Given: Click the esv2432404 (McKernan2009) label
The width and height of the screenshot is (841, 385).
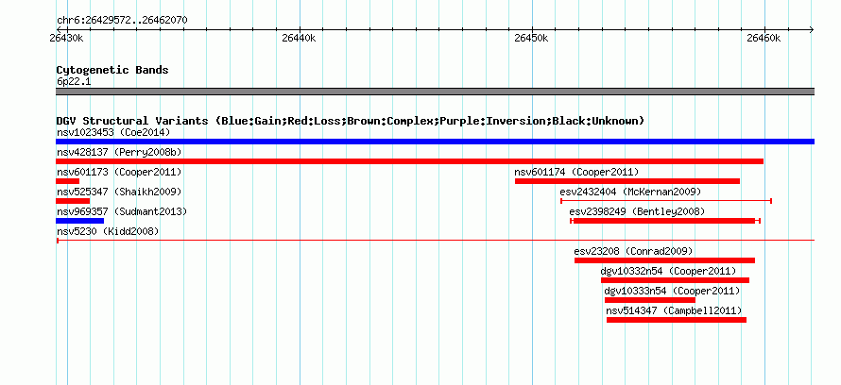Looking at the screenshot, I should tap(630, 192).
